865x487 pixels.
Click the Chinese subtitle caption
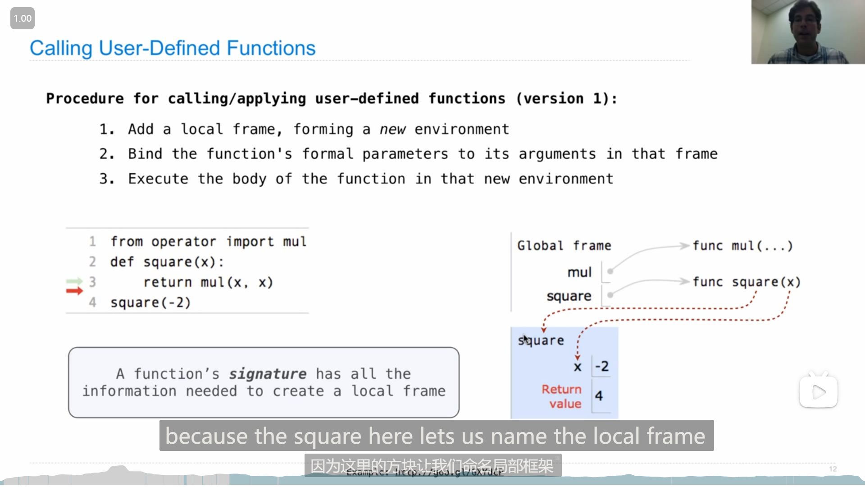click(432, 465)
